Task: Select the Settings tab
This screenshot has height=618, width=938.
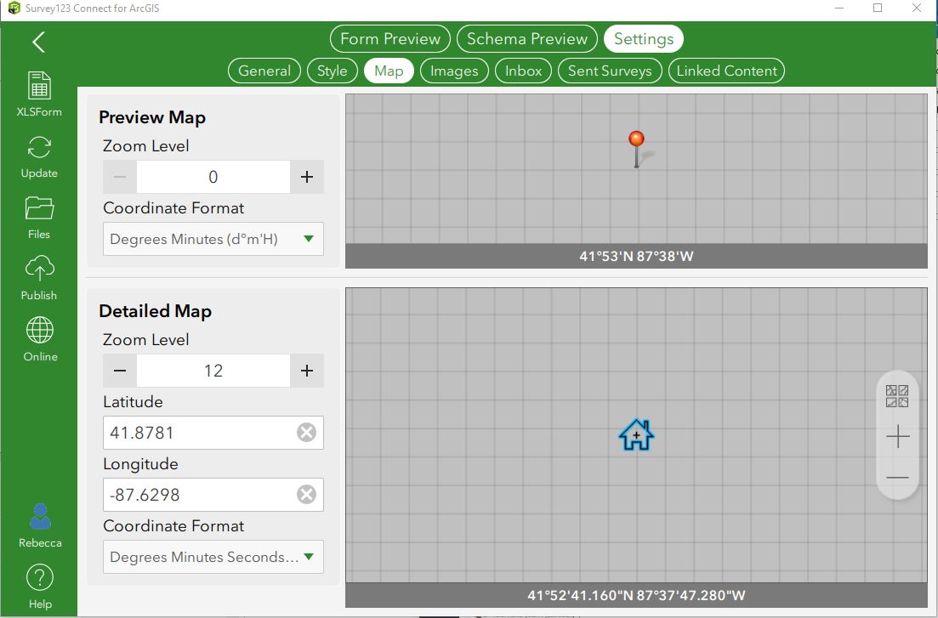Action: (x=644, y=39)
